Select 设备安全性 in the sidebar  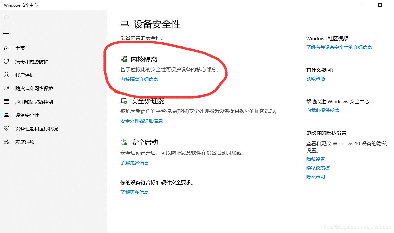coord(27,115)
